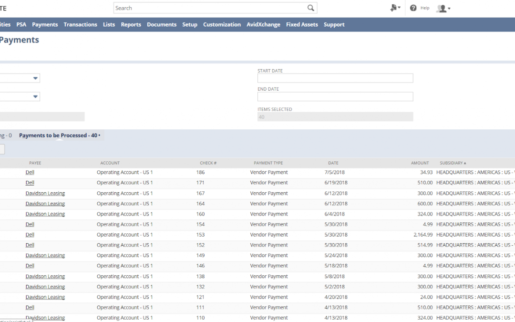Open Davidson Leasing payee for check 167

click(x=45, y=193)
